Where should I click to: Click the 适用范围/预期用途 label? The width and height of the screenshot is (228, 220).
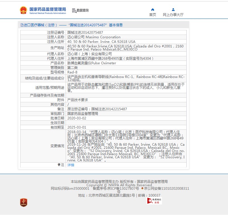(x=50, y=88)
